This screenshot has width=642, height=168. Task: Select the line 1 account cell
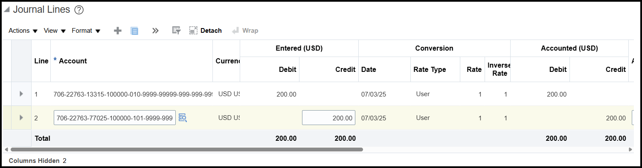click(132, 94)
